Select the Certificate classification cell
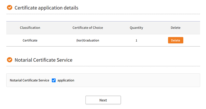The width and height of the screenshot is (206, 109). [30, 40]
